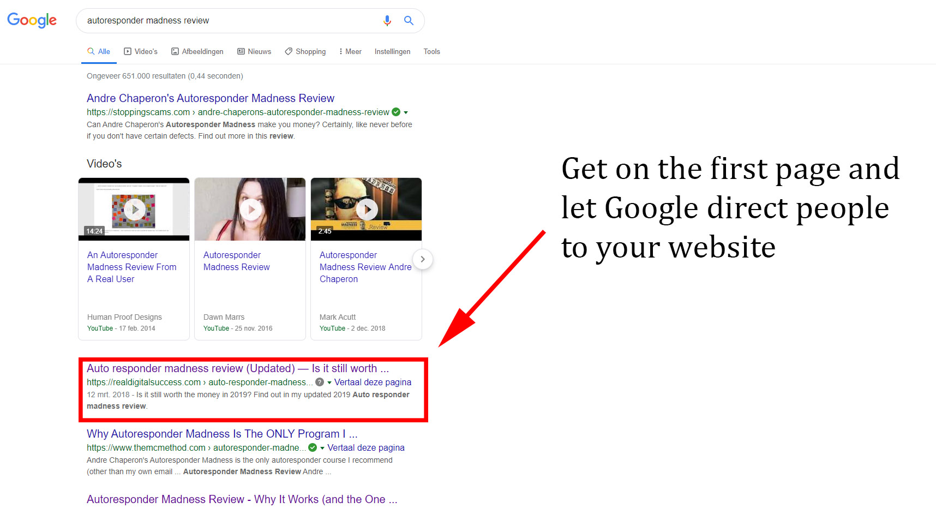Screen dimensions: 936x508
Task: Expand dropdown arrow next to themcmethod URL
Action: tap(322, 448)
